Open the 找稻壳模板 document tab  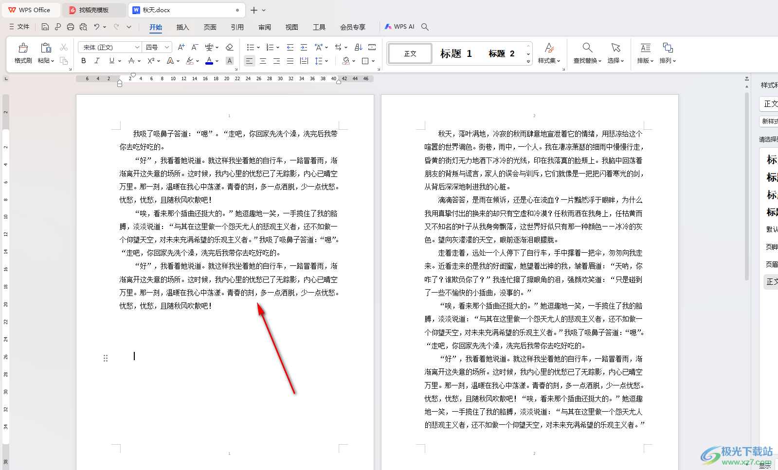pyautogui.click(x=93, y=10)
